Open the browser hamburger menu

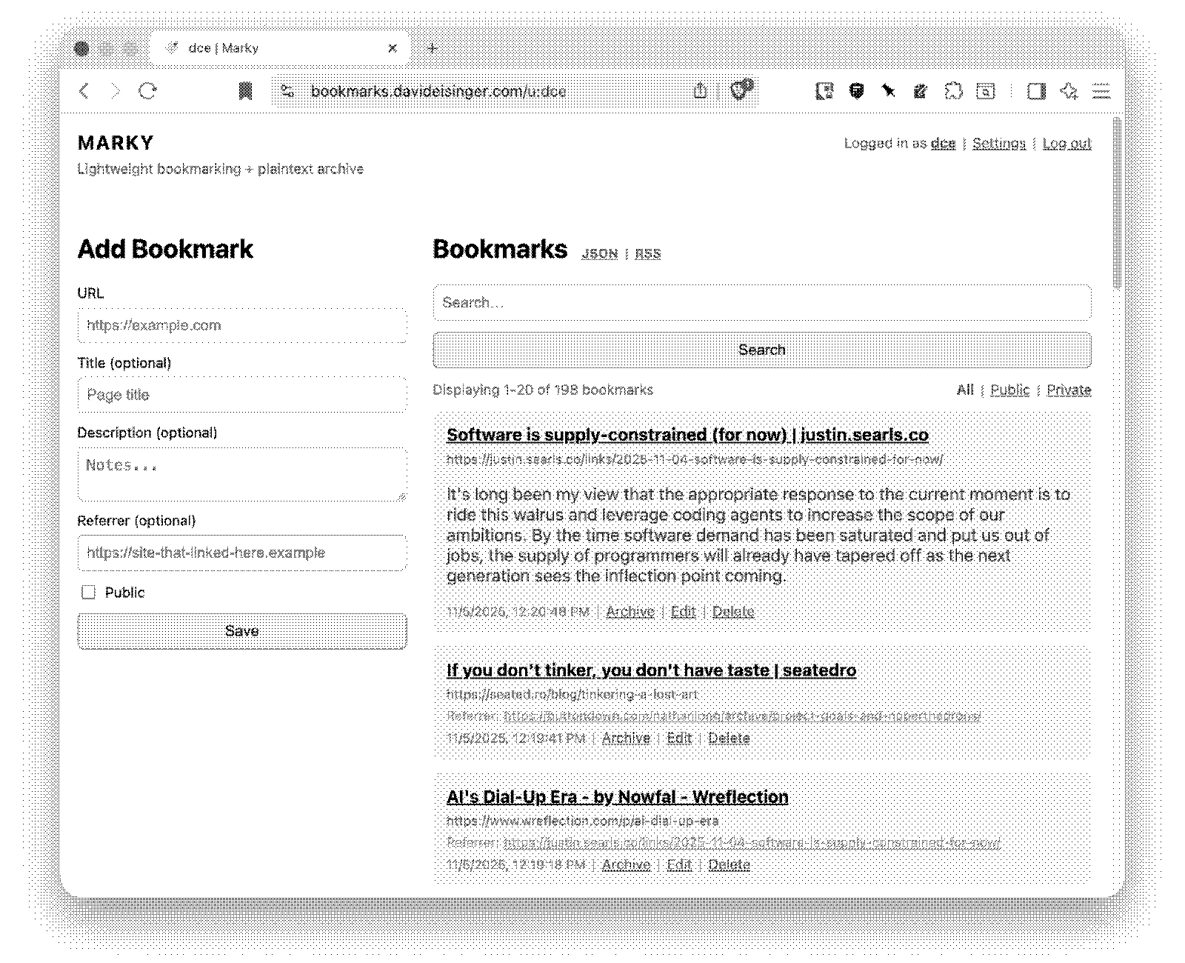(1101, 91)
